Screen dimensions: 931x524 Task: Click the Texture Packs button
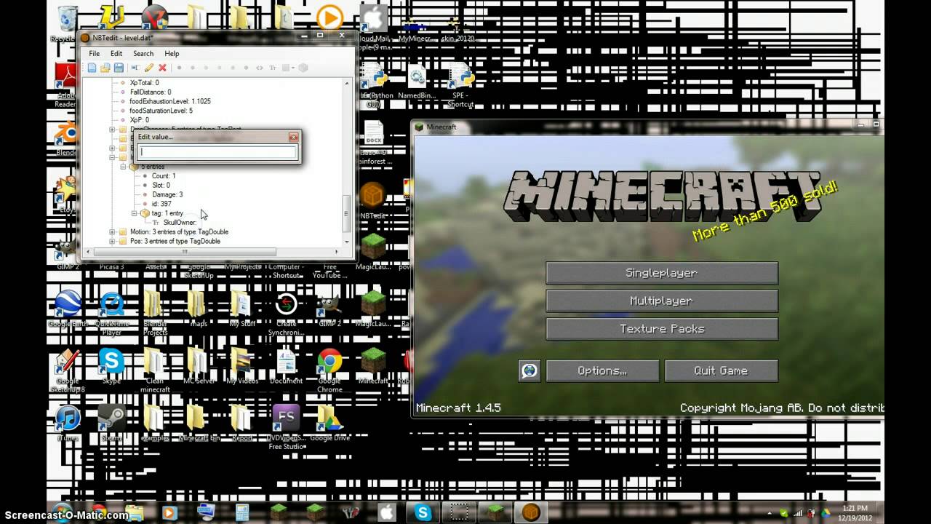[662, 329]
